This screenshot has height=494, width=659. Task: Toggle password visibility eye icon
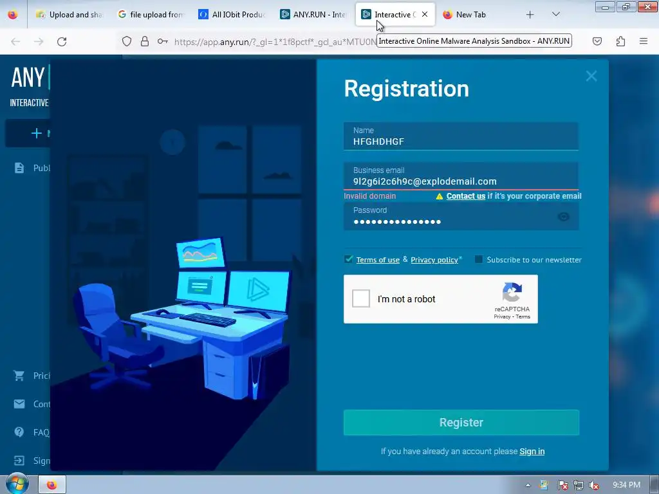click(563, 217)
